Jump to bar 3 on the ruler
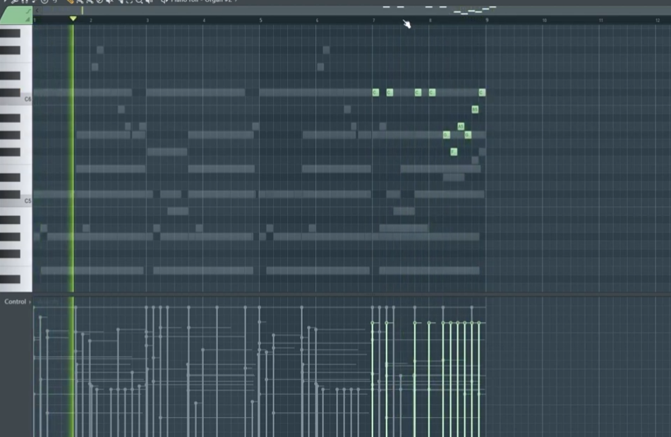671x437 pixels. (x=147, y=20)
